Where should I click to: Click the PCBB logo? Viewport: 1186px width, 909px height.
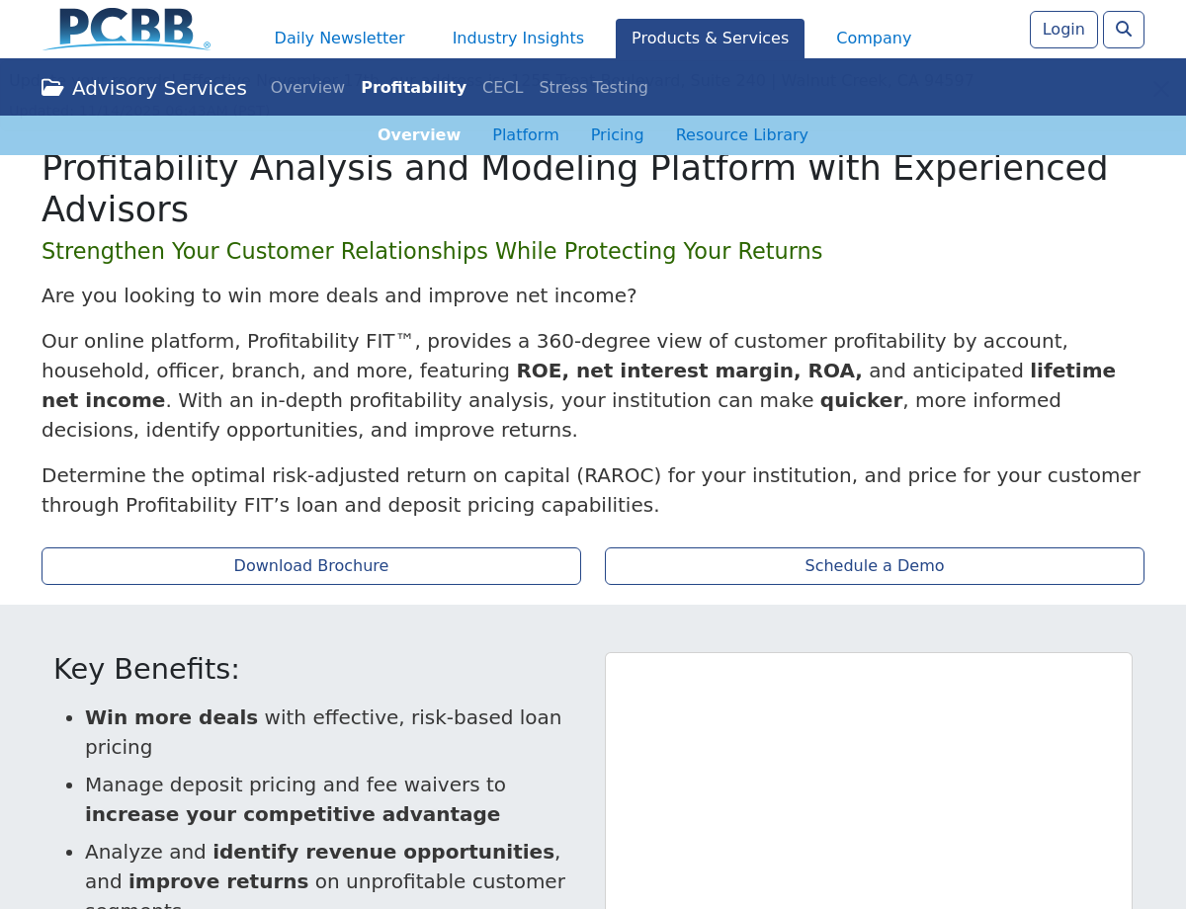point(127,30)
